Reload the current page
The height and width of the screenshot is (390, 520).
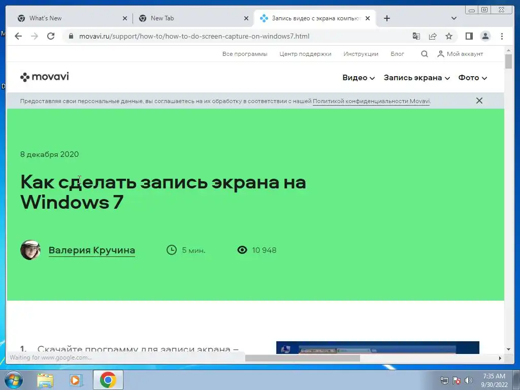coord(51,36)
